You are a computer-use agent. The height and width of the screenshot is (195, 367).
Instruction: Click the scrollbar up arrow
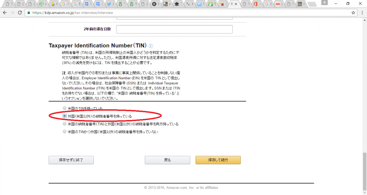click(x=364, y=20)
